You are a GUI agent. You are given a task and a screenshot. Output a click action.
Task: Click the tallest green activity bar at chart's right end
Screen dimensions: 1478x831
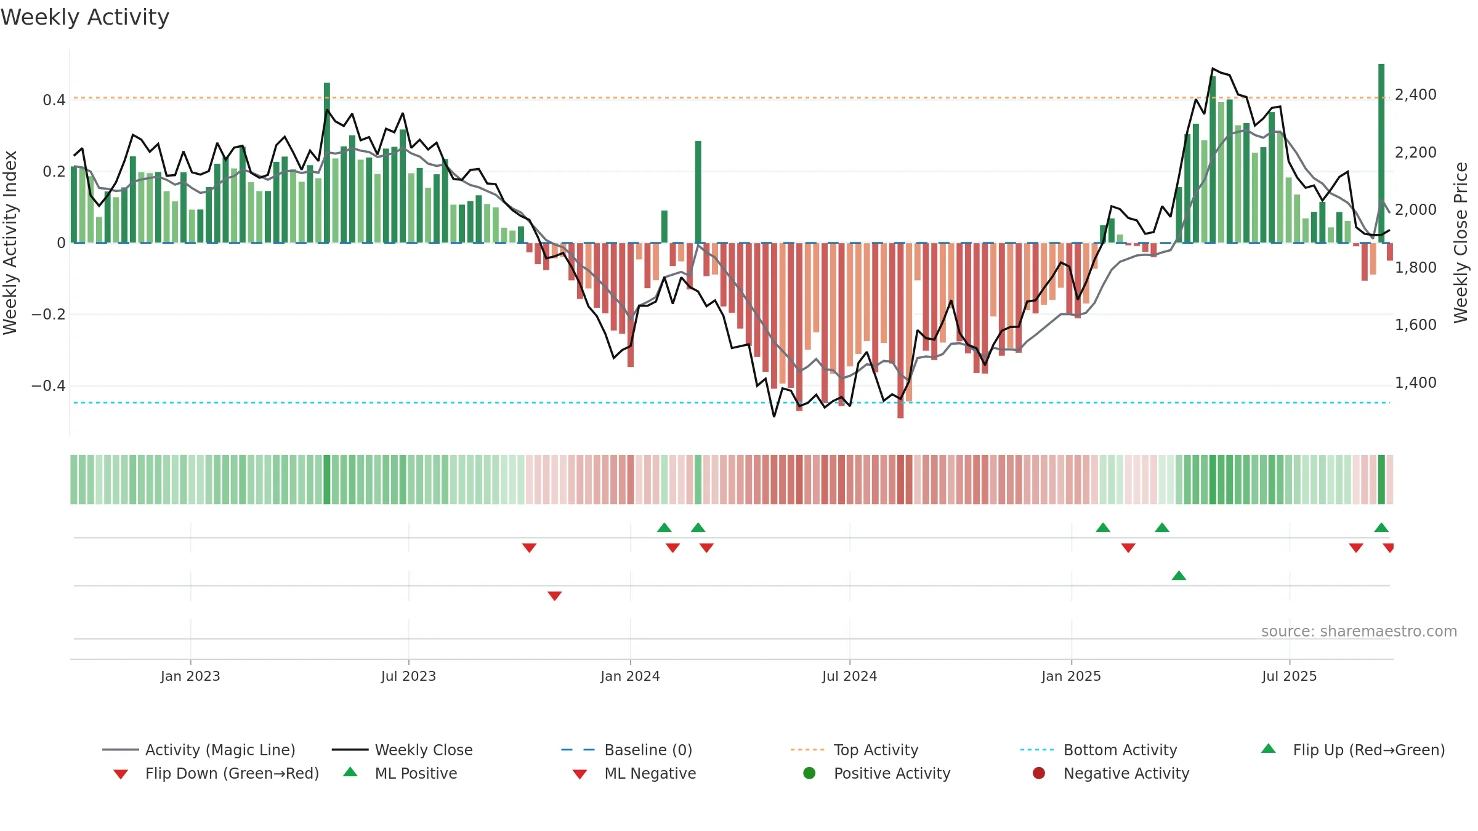tap(1381, 153)
